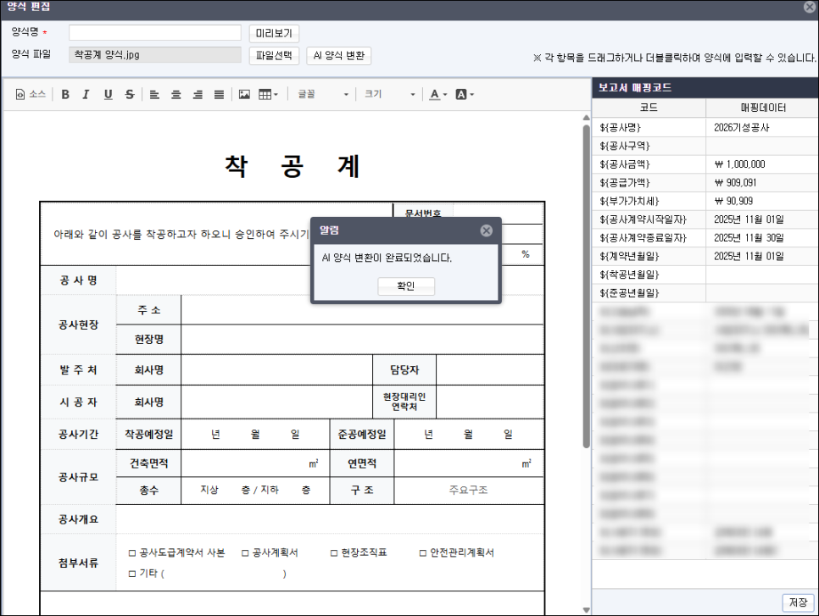Open the background color picker
This screenshot has height=616, width=819.
coord(465,95)
